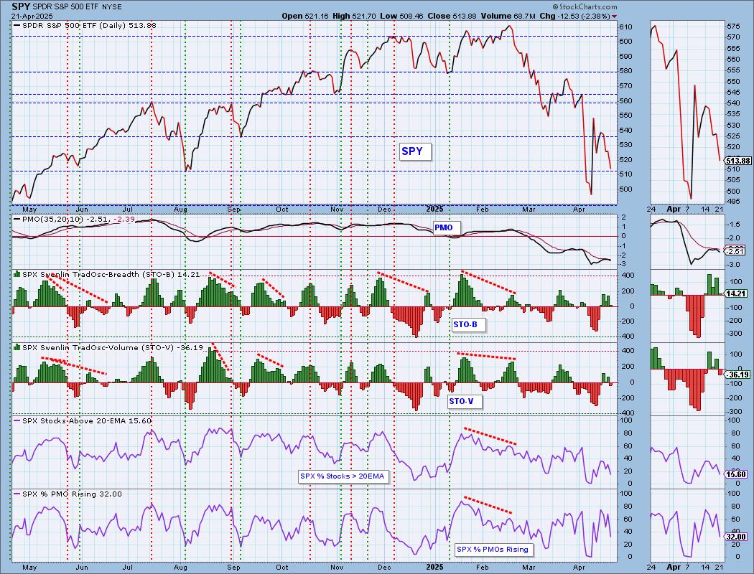Click the NYSE exchange label
Viewport: 754px width, 574px height.
pos(111,6)
